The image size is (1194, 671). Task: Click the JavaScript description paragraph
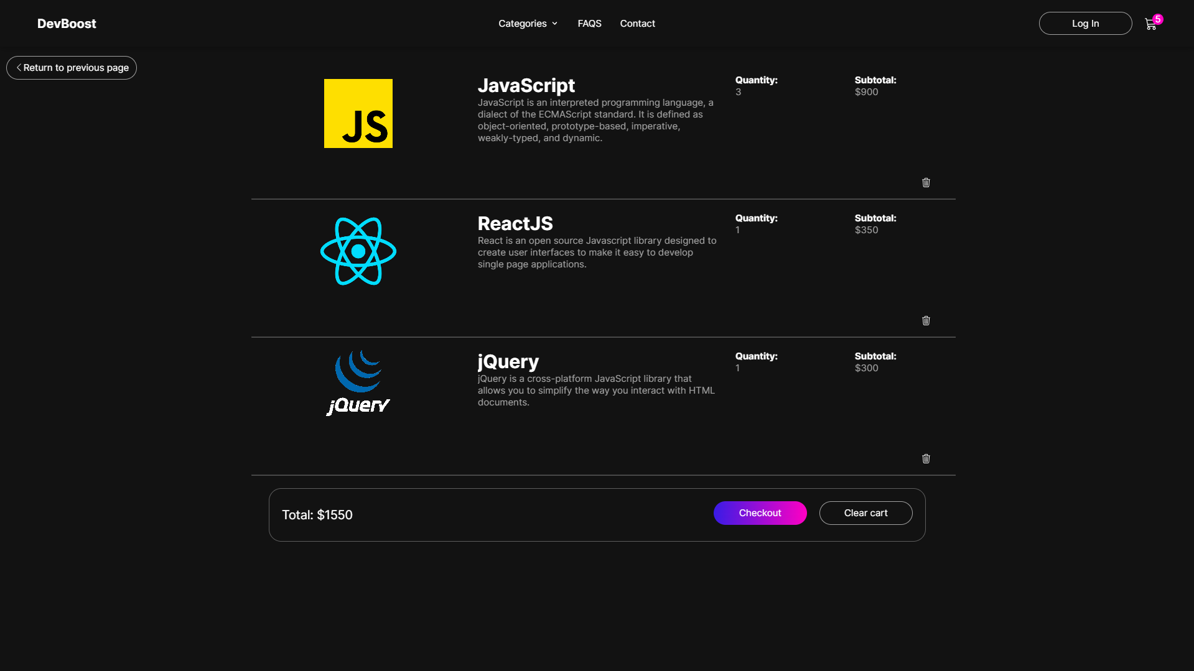click(595, 120)
